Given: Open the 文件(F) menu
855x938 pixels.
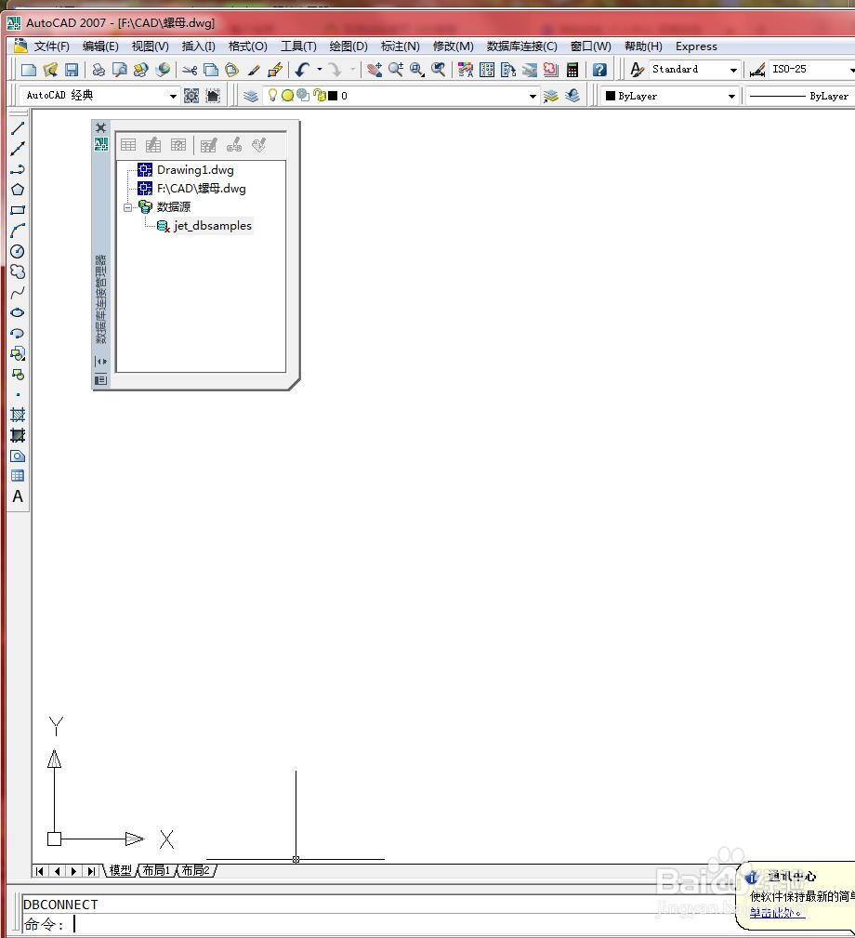Looking at the screenshot, I should pyautogui.click(x=51, y=46).
